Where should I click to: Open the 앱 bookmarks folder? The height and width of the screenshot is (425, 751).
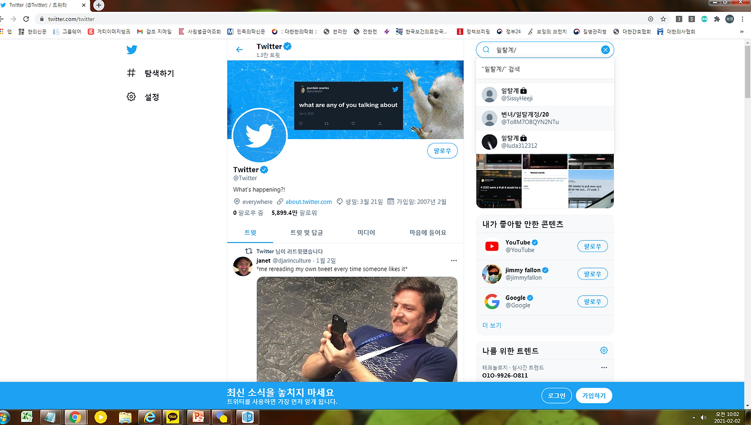[x=7, y=32]
